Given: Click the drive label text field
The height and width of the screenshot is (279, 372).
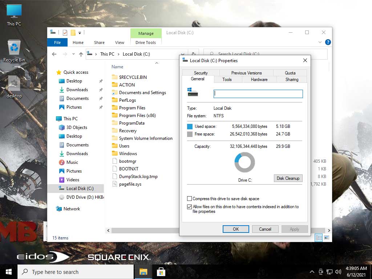Looking at the screenshot, I should tap(258, 94).
